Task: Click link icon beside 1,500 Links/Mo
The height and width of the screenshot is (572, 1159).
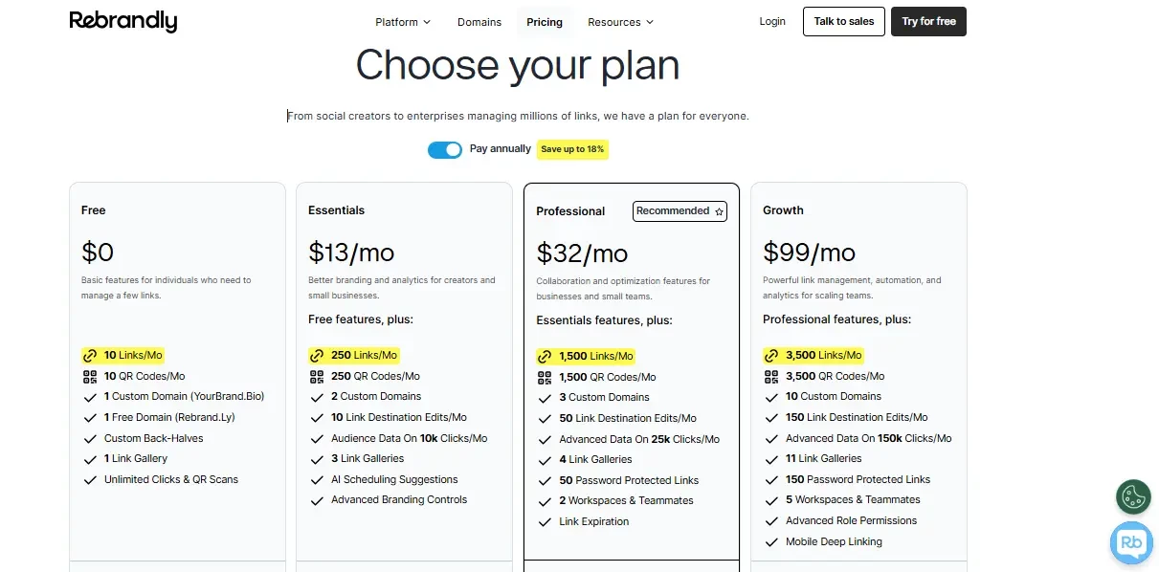Action: point(545,356)
